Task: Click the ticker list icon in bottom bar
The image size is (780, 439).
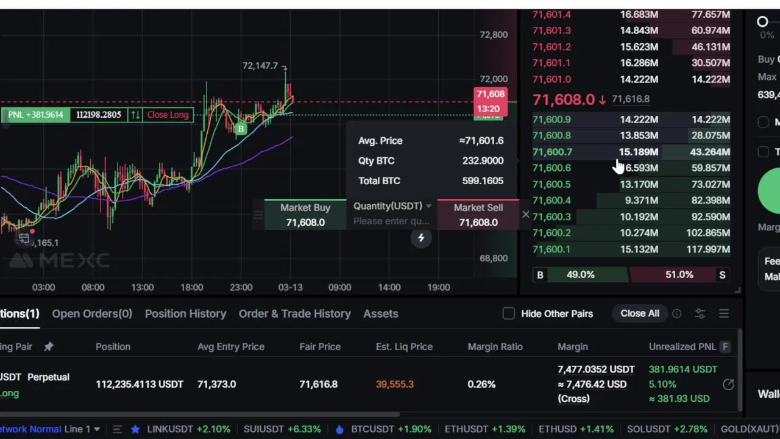Action: point(118,429)
